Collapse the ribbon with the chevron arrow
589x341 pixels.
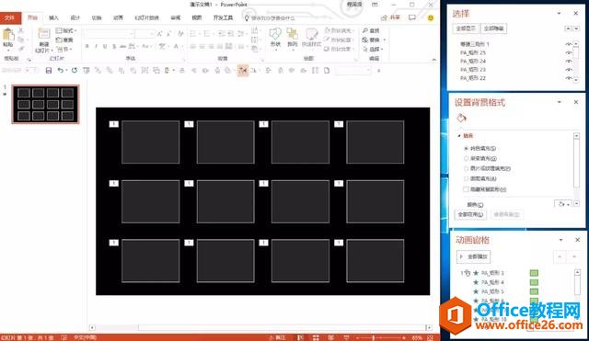coord(433,60)
